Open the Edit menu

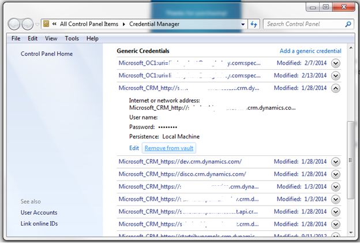[33, 38]
